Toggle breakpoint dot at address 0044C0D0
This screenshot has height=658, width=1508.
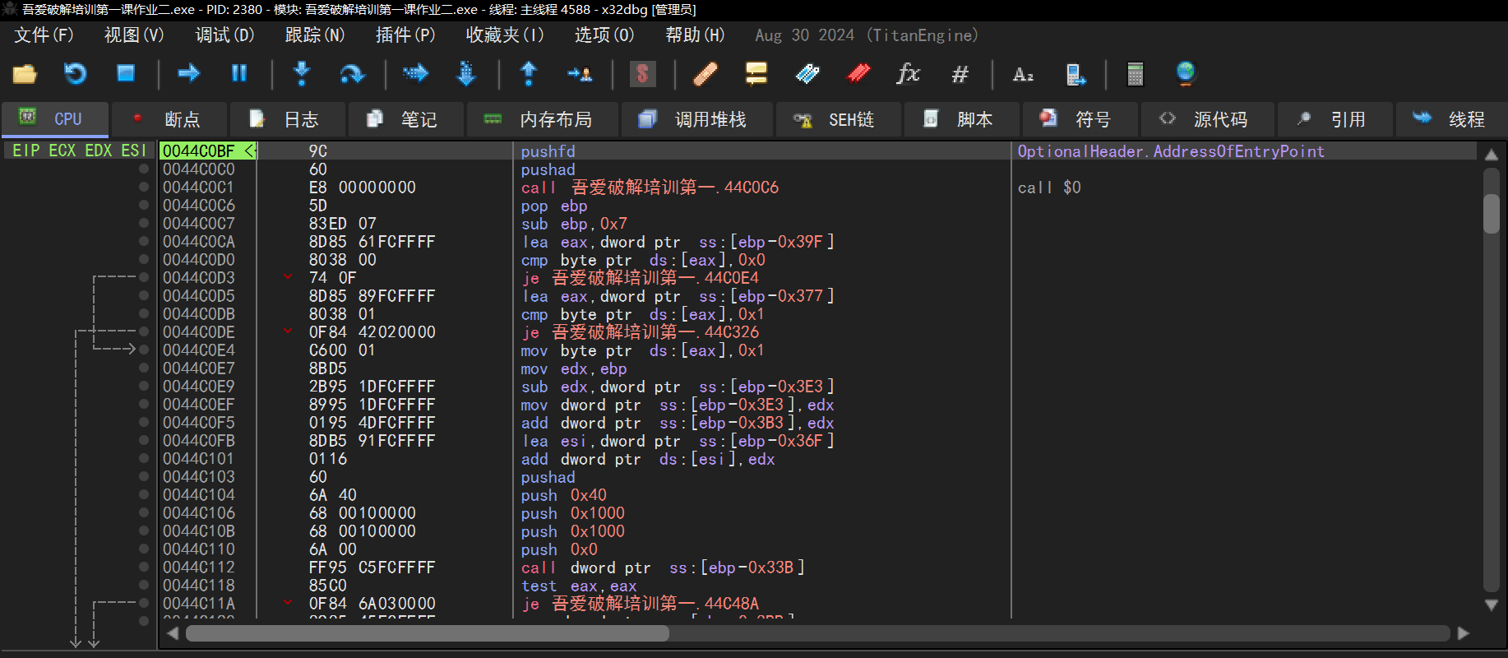pyautogui.click(x=144, y=260)
